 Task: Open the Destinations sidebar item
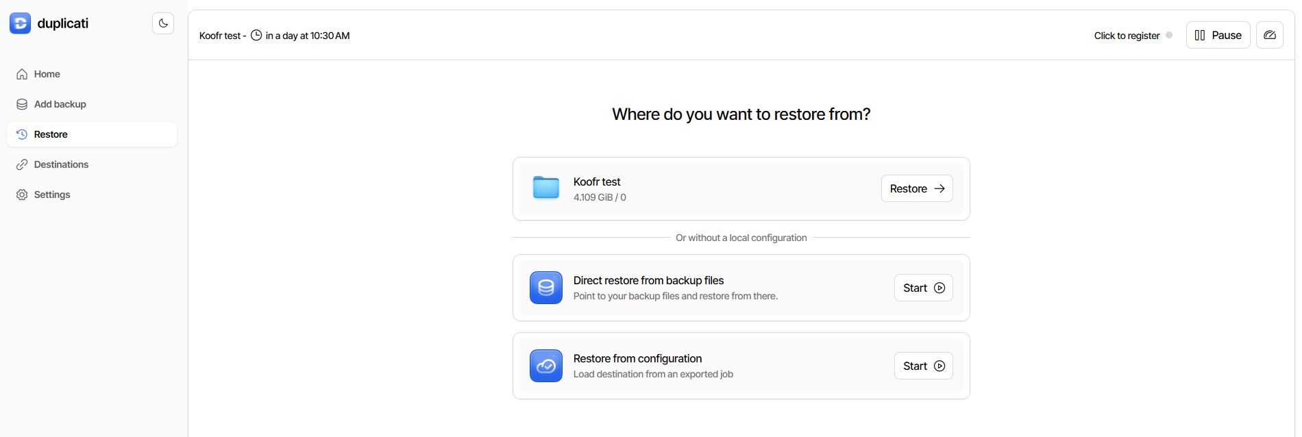[x=92, y=164]
